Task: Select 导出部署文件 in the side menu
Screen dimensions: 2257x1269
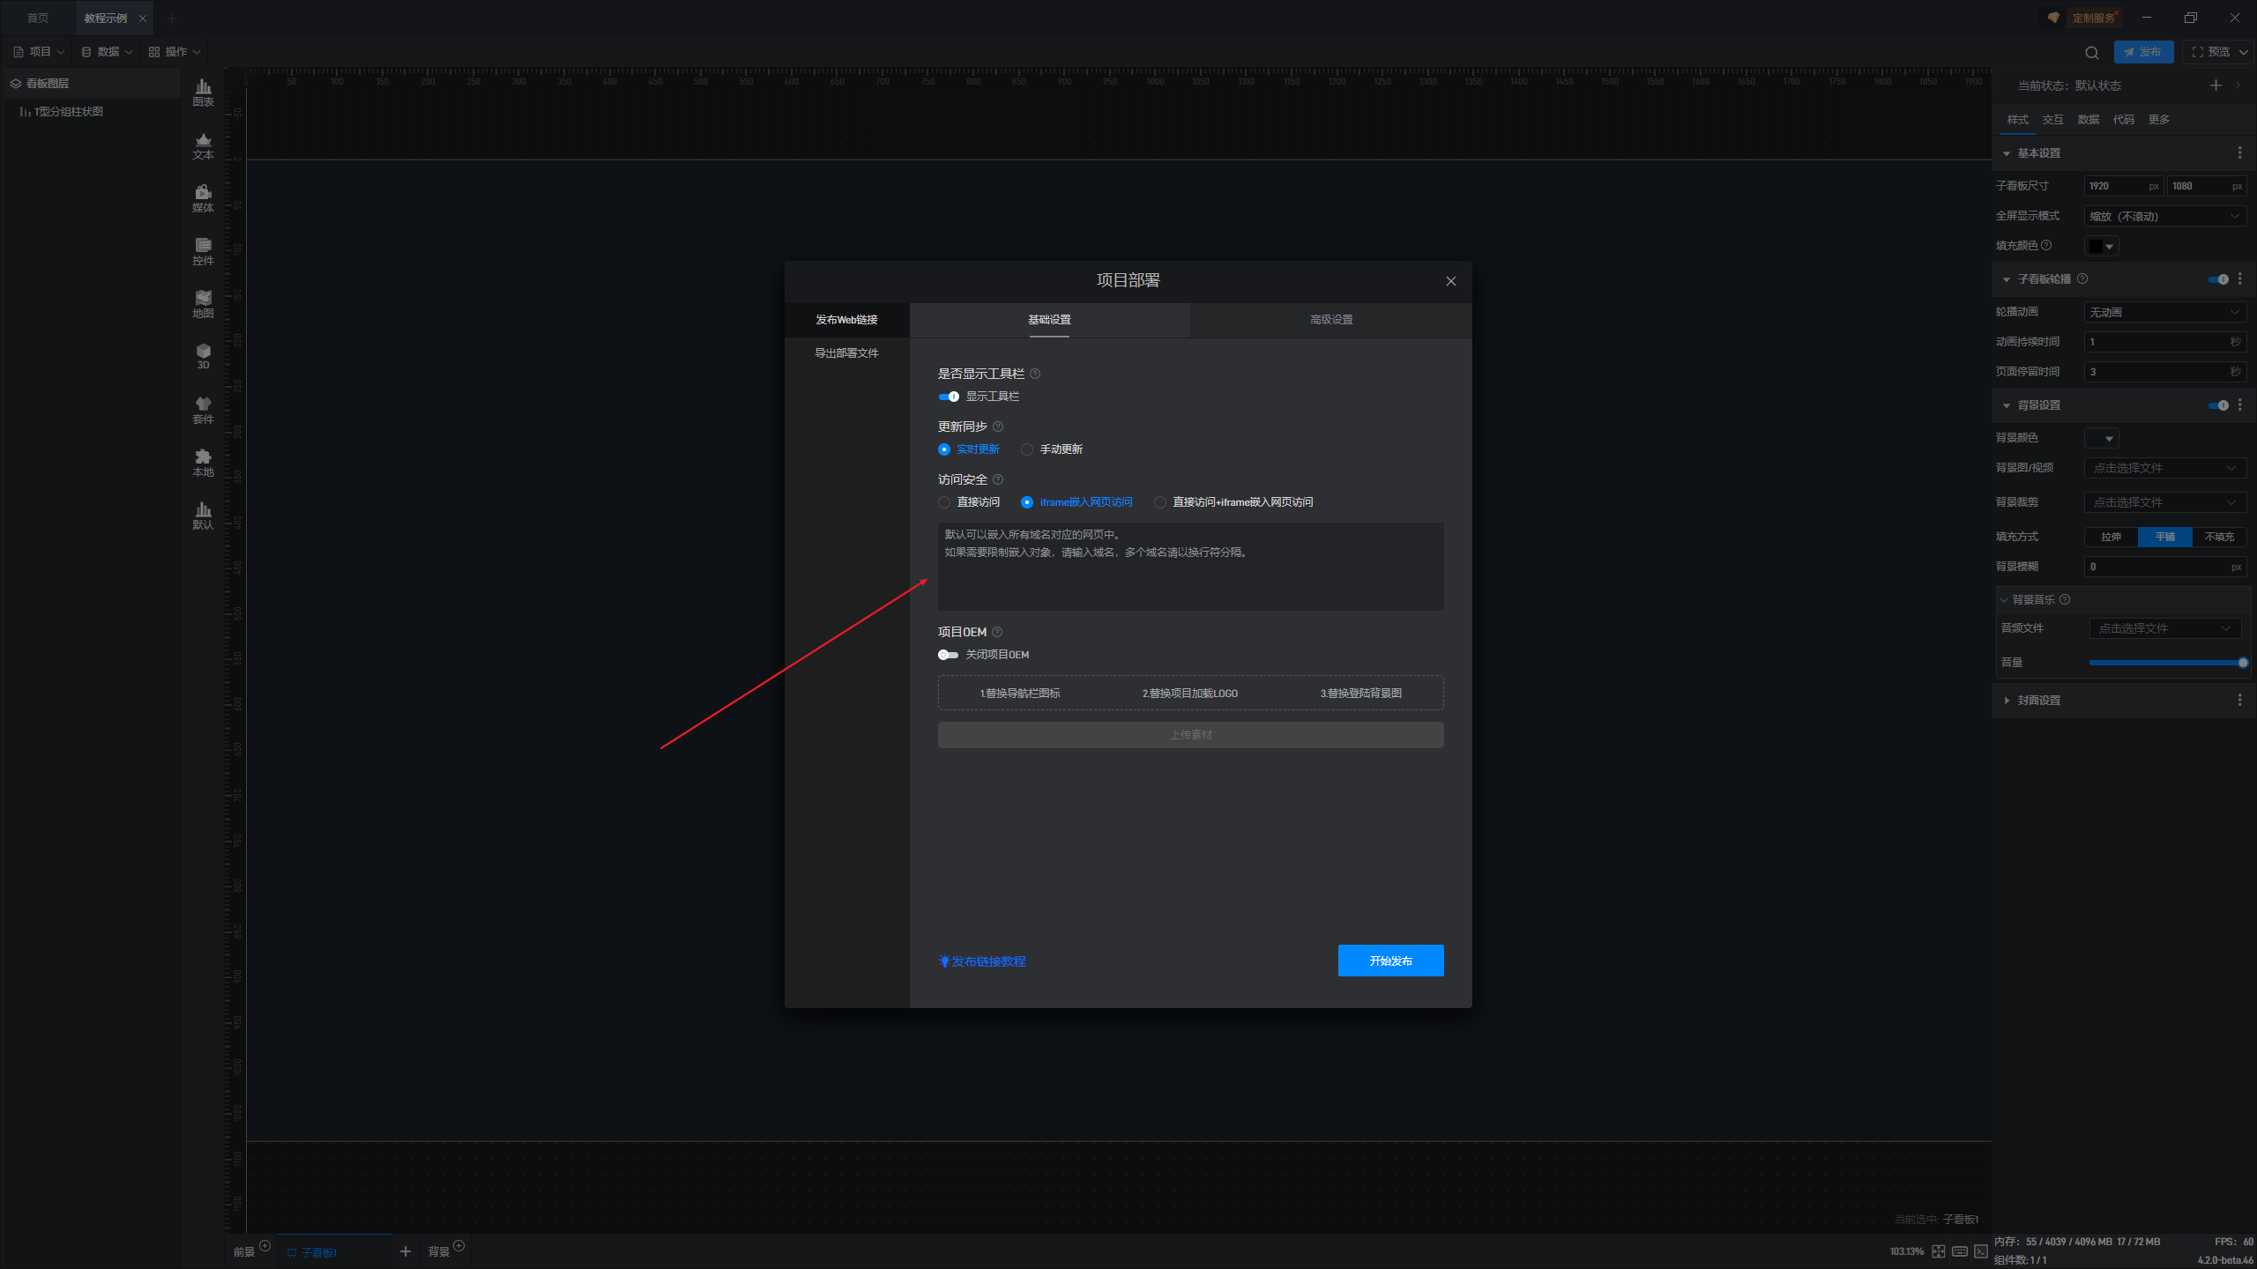Action: point(846,353)
